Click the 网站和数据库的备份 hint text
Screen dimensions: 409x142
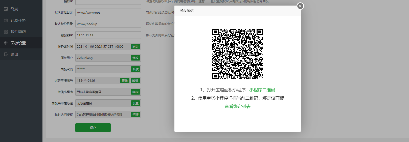click(x=160, y=24)
